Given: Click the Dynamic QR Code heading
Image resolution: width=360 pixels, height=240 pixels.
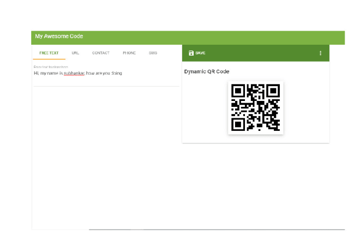Looking at the screenshot, I should click(x=207, y=71).
